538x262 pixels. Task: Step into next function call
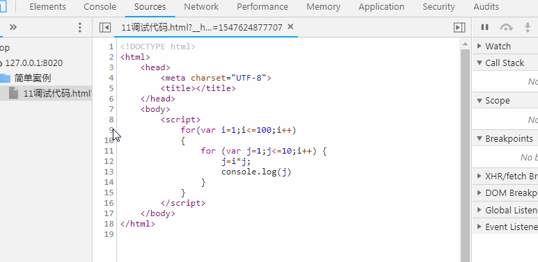528,27
